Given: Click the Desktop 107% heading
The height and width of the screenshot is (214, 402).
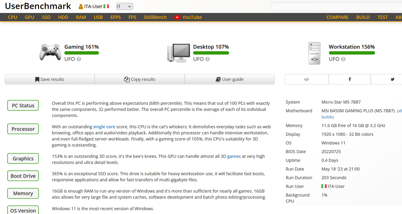Looking at the screenshot, I should point(211,47).
